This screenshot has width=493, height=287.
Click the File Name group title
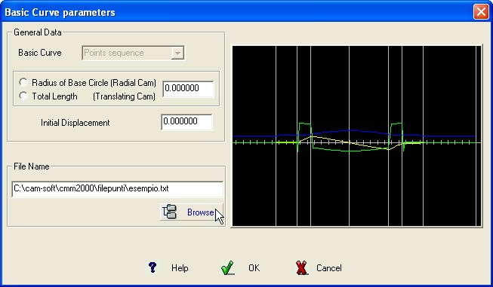pos(32,166)
